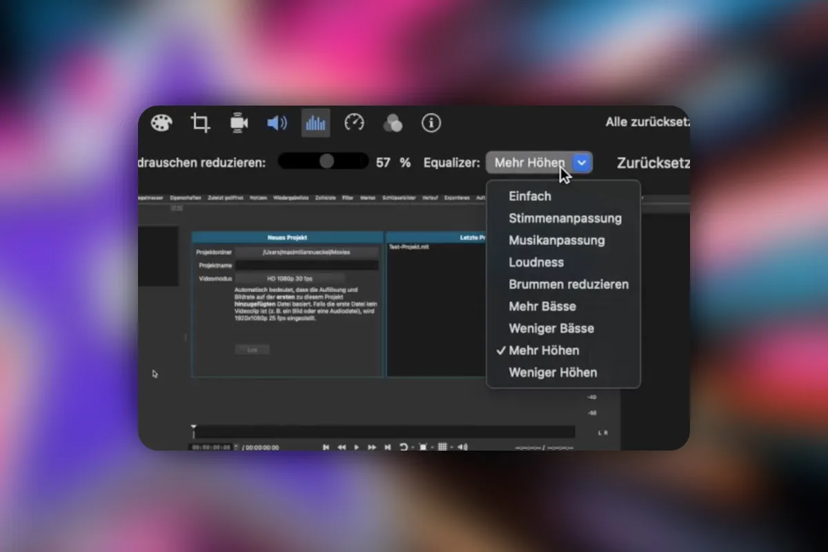Viewport: 828px width, 552px height.
Task: Click the Zurücksetzen button beside Equalizer
Action: (x=653, y=164)
